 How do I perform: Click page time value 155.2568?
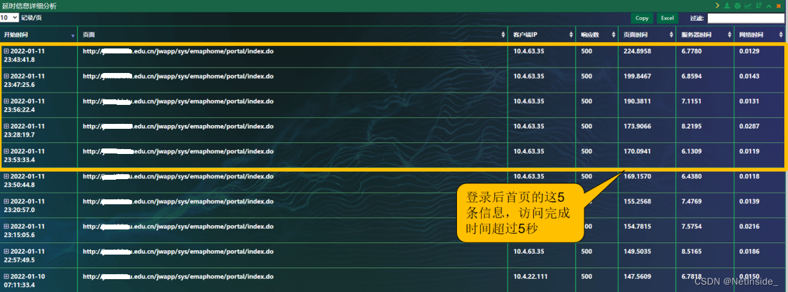637,201
